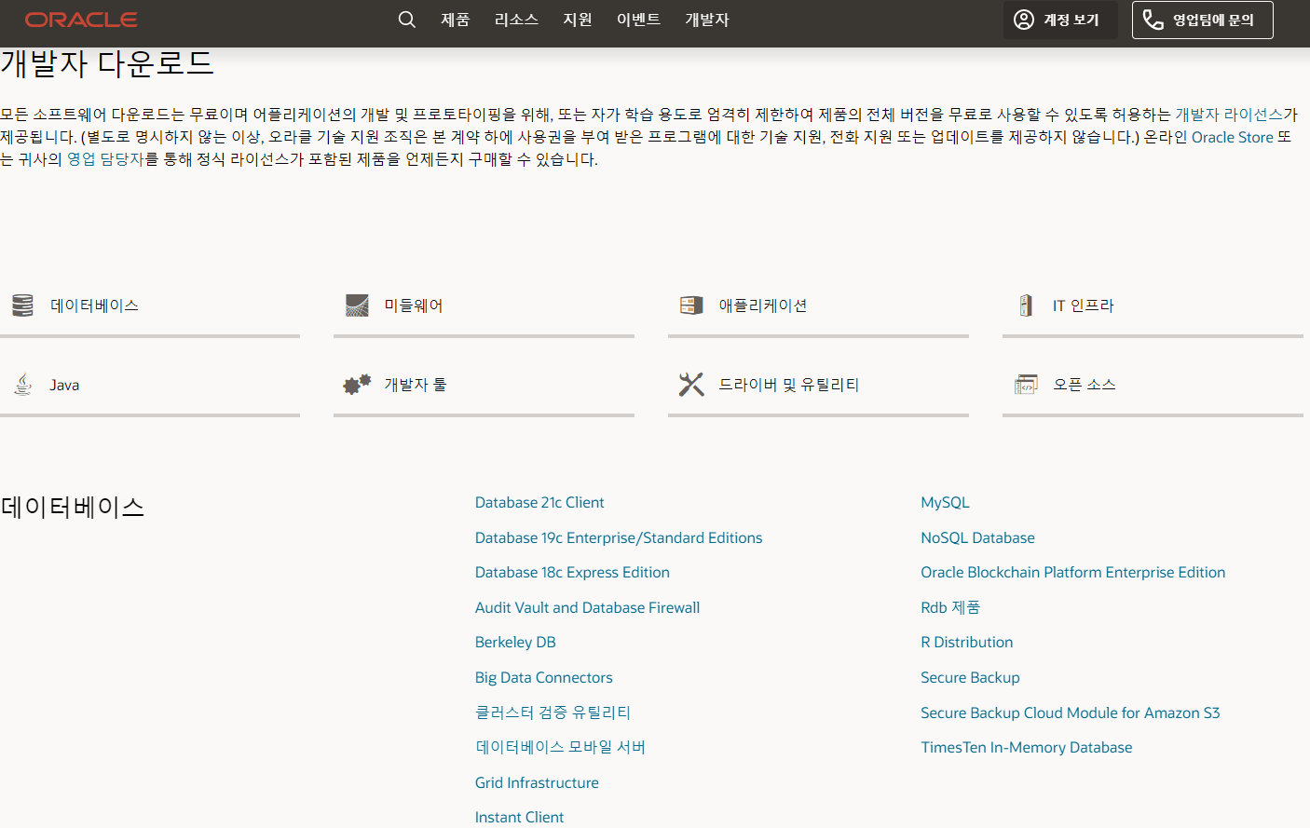Open Oracle Blockchain Platform Enterprise Edition link
1310x828 pixels.
click(x=1072, y=572)
